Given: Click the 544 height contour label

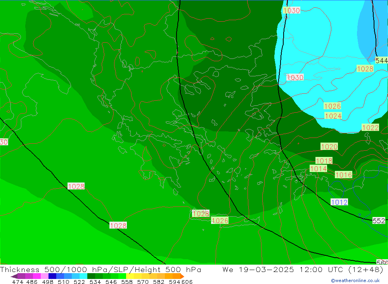Looking at the screenshot, I should tap(381, 60).
